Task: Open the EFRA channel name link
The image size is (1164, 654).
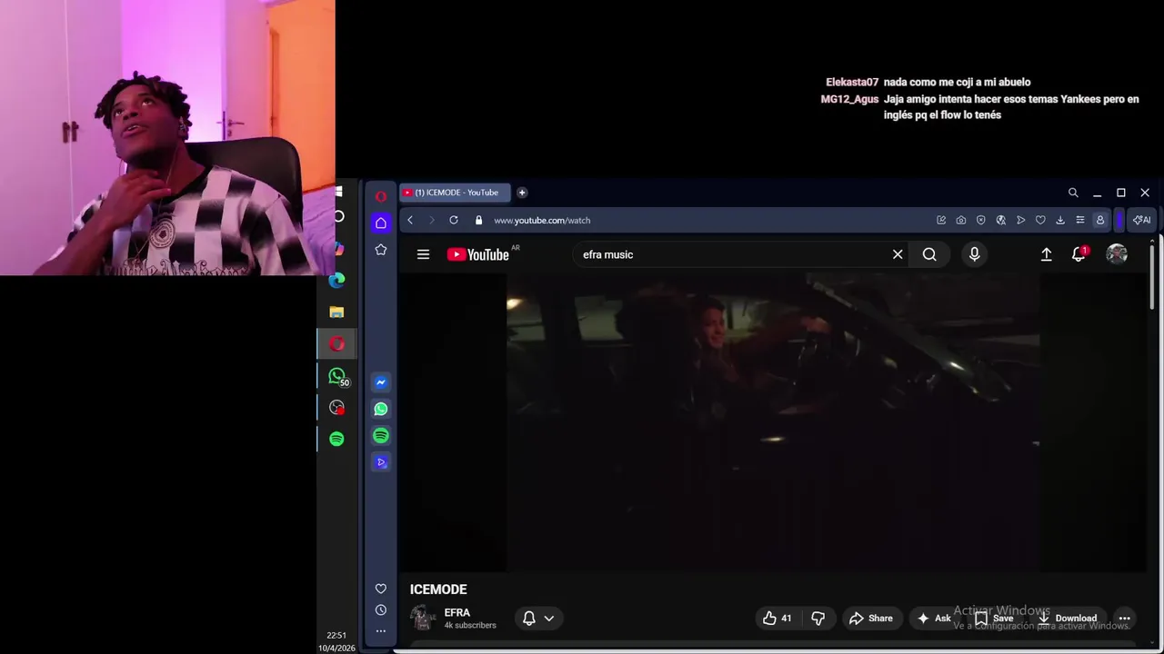Action: 457,612
